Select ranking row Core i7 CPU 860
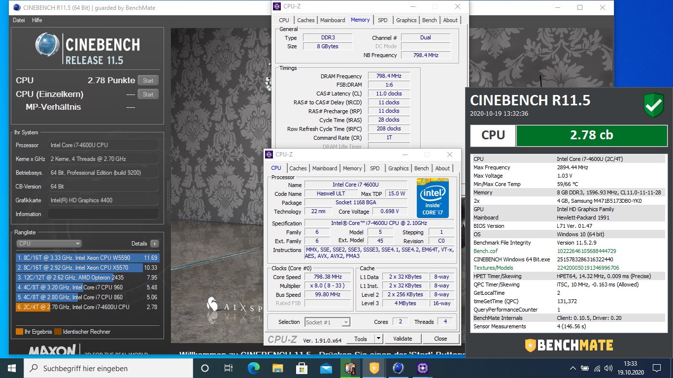This screenshot has height=378, width=673. tap(87, 297)
